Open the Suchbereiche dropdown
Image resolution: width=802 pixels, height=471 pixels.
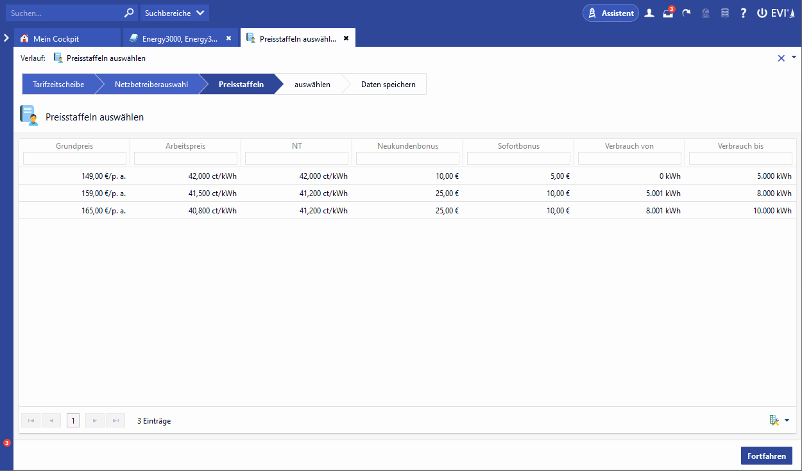point(175,13)
